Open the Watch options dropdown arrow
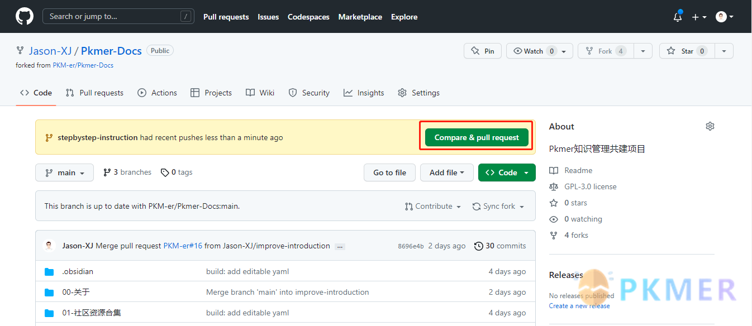Viewport: 752px width, 326px height. click(564, 51)
